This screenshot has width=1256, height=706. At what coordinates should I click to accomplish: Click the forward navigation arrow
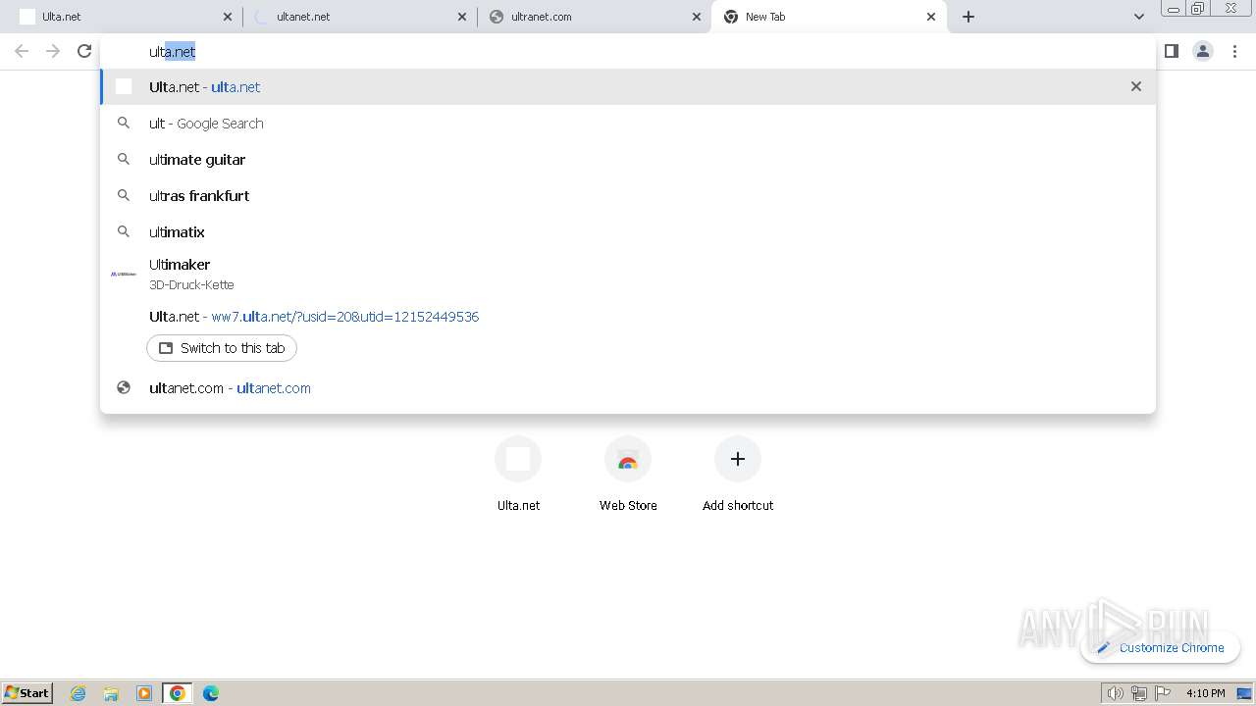(x=53, y=51)
